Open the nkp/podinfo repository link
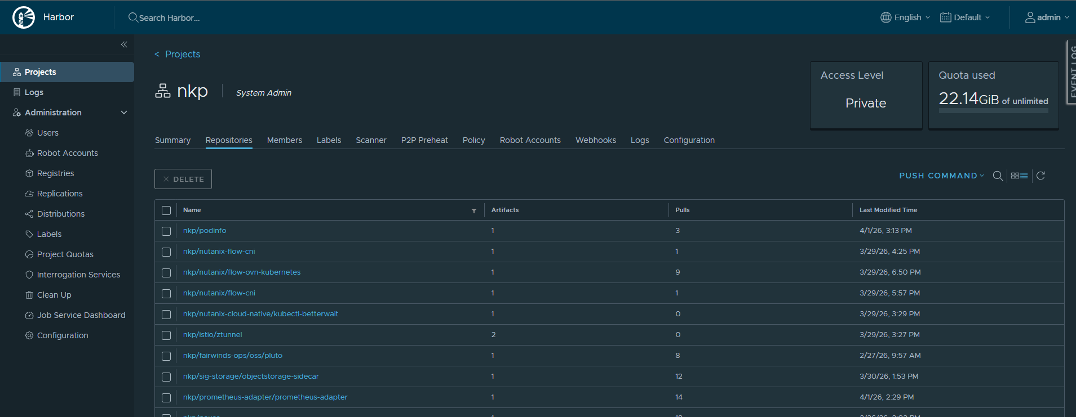Screen dimensions: 1076x417 coord(205,231)
